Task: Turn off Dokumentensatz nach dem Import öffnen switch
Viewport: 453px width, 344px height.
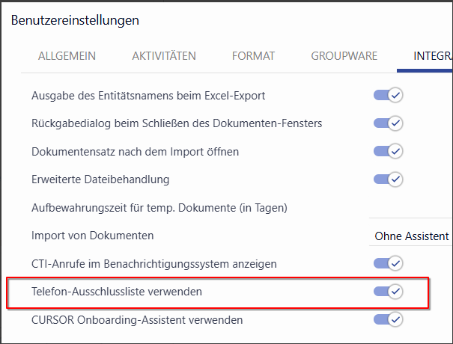Action: pyautogui.click(x=388, y=151)
